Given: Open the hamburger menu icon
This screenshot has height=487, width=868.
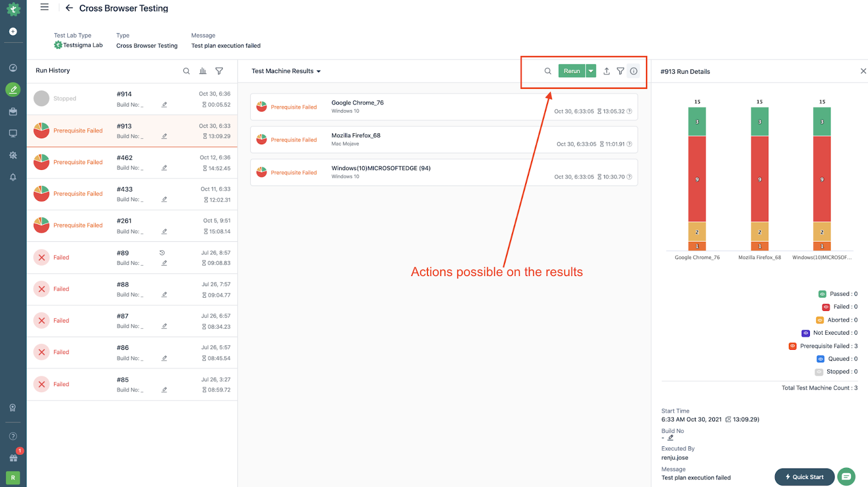Looking at the screenshot, I should (x=44, y=7).
